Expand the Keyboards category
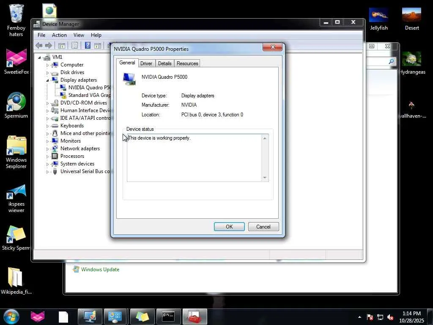The image size is (433, 325). [47, 126]
